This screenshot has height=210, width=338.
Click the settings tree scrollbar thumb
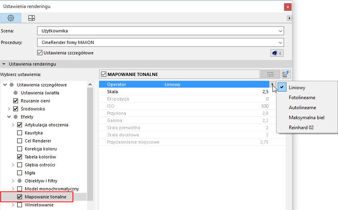point(90,144)
